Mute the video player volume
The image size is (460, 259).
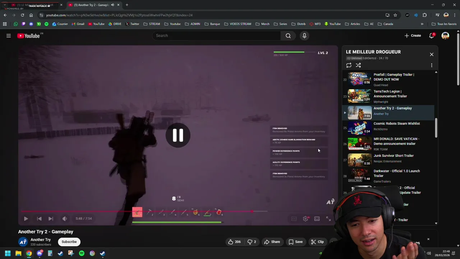pyautogui.click(x=65, y=218)
